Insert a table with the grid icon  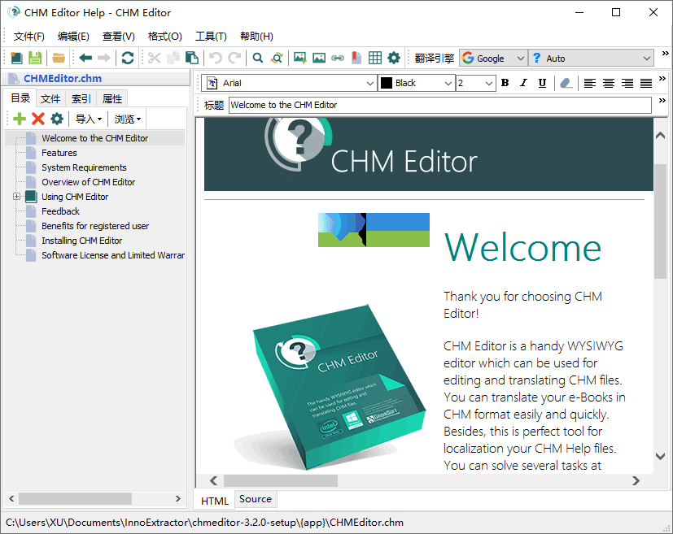375,58
